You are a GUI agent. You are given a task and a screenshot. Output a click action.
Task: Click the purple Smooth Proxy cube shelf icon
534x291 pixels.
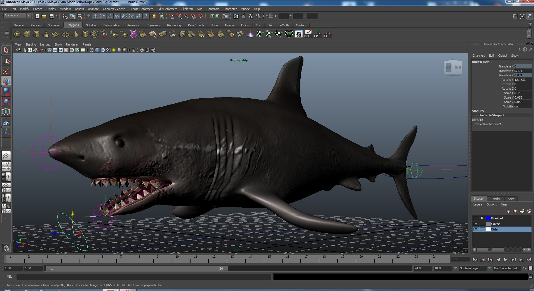(x=133, y=34)
